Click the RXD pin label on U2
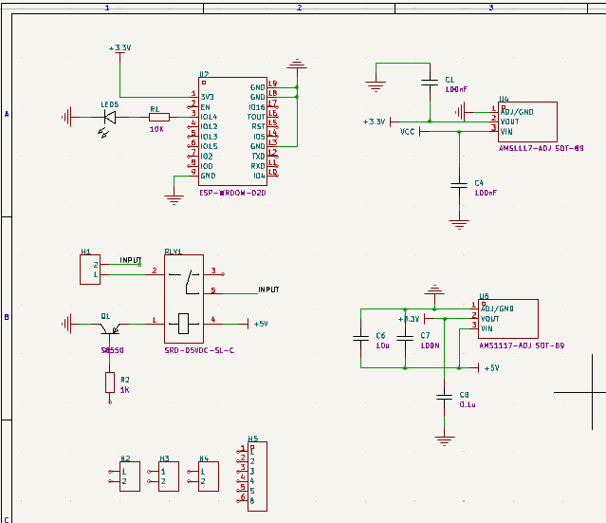This screenshot has height=523, width=606. click(x=258, y=166)
